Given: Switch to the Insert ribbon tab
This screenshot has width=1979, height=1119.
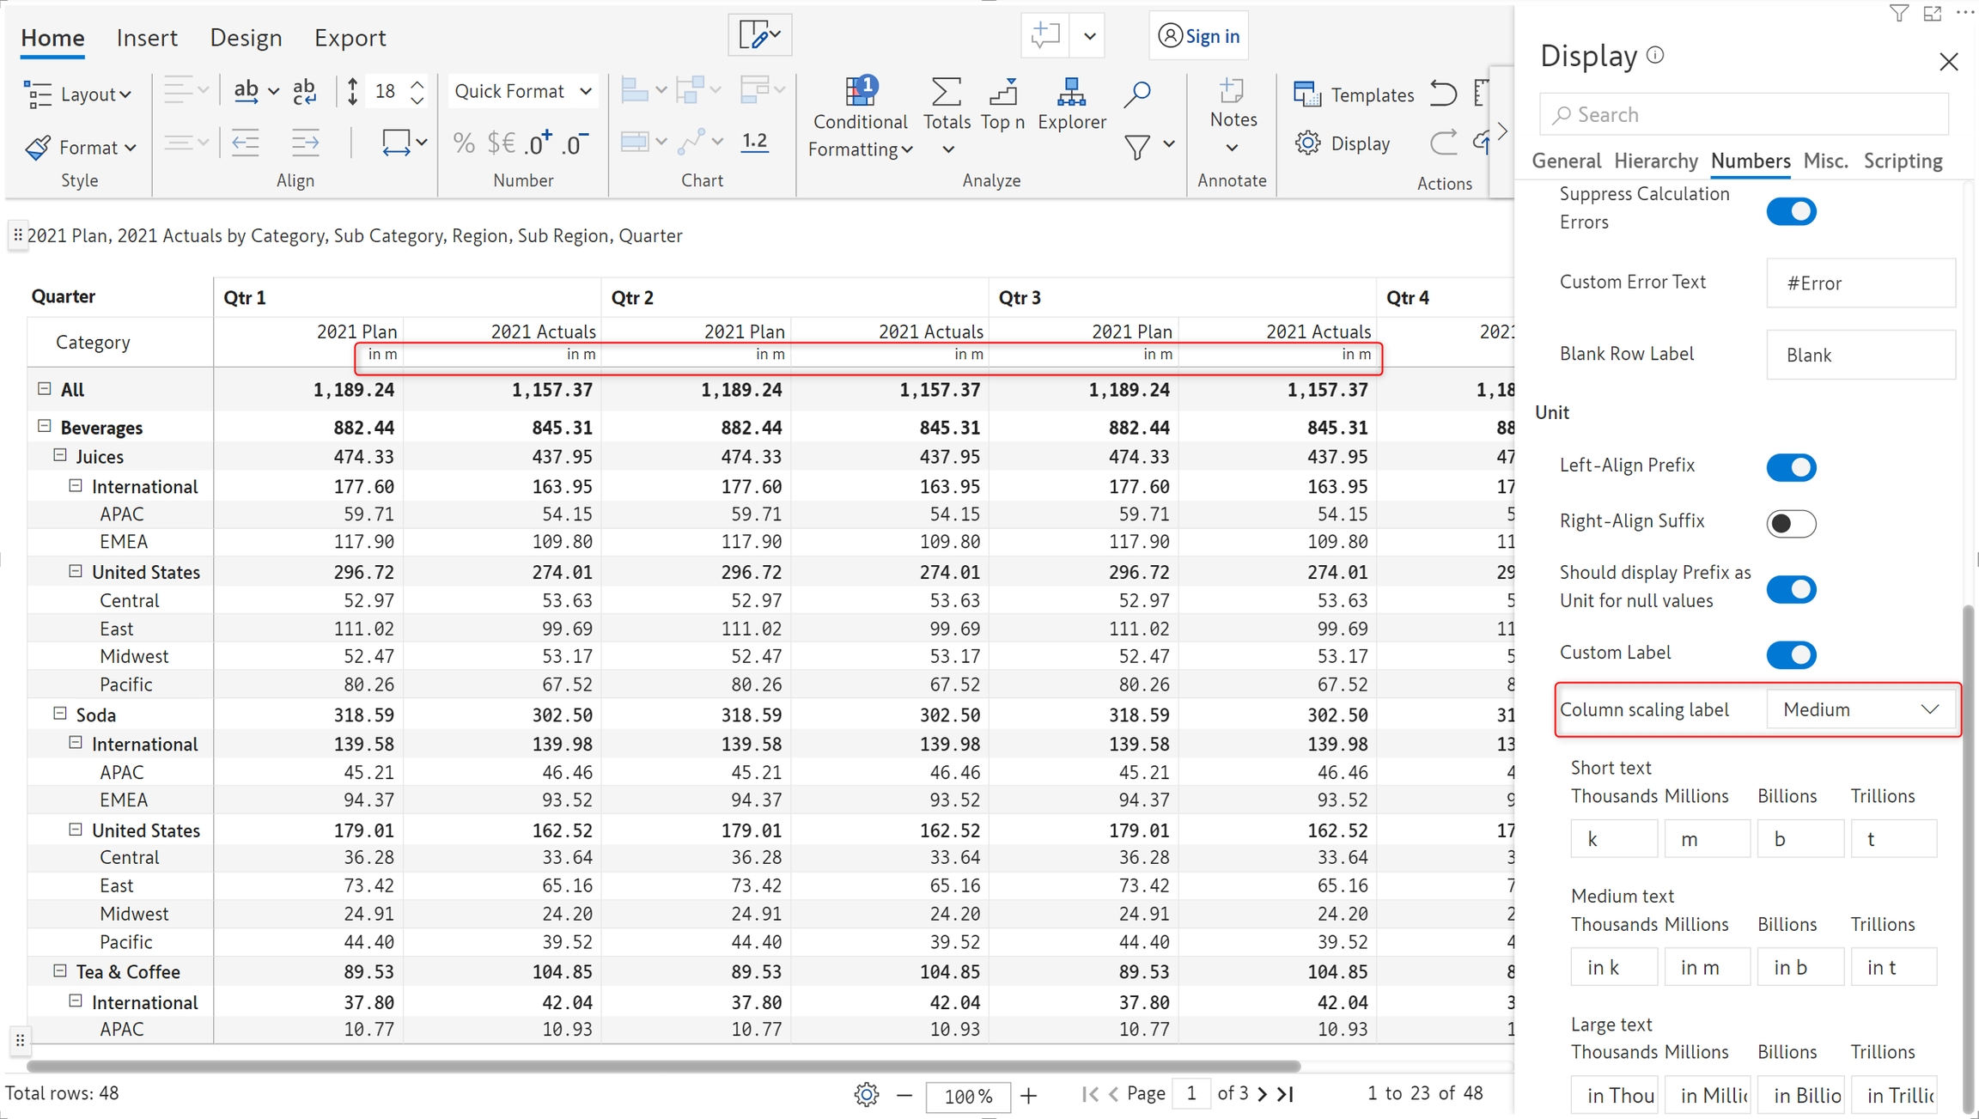Looking at the screenshot, I should click(x=147, y=38).
